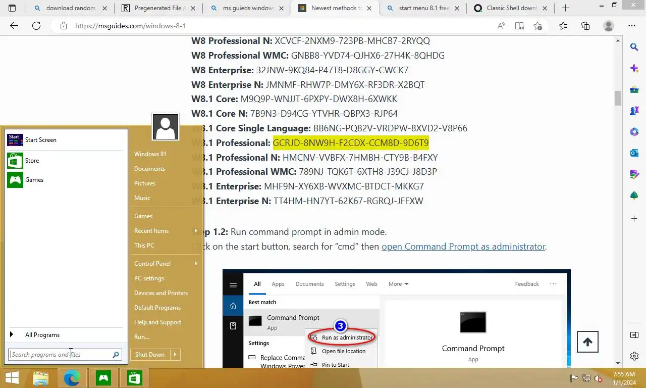Open the green tree icon in sidebar

[634, 196]
